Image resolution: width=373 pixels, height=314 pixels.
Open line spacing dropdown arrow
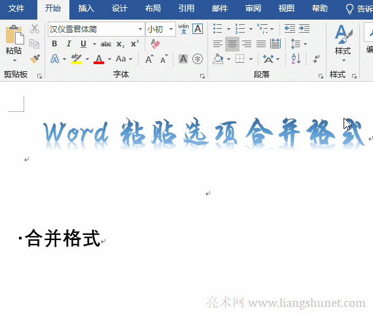pyautogui.click(x=305, y=44)
